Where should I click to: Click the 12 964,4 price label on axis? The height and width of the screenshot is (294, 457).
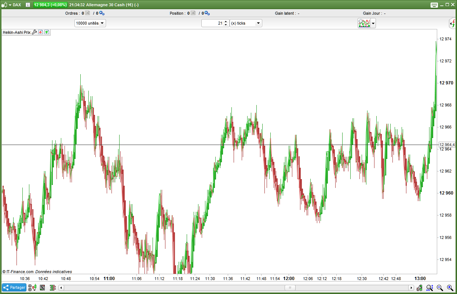click(447, 145)
